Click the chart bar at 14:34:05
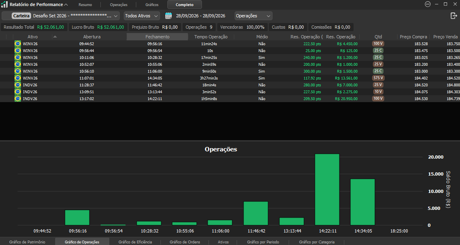Viewport: 460px width, 245px height. click(x=362, y=202)
